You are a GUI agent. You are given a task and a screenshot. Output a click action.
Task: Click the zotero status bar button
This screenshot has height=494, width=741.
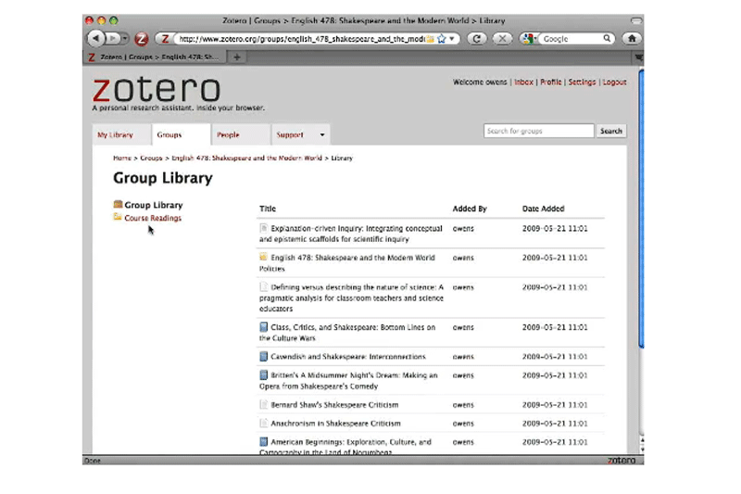[x=622, y=460]
